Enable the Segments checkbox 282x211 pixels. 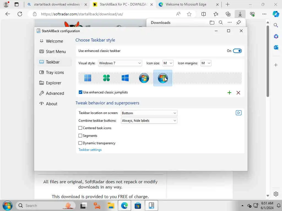(80, 136)
